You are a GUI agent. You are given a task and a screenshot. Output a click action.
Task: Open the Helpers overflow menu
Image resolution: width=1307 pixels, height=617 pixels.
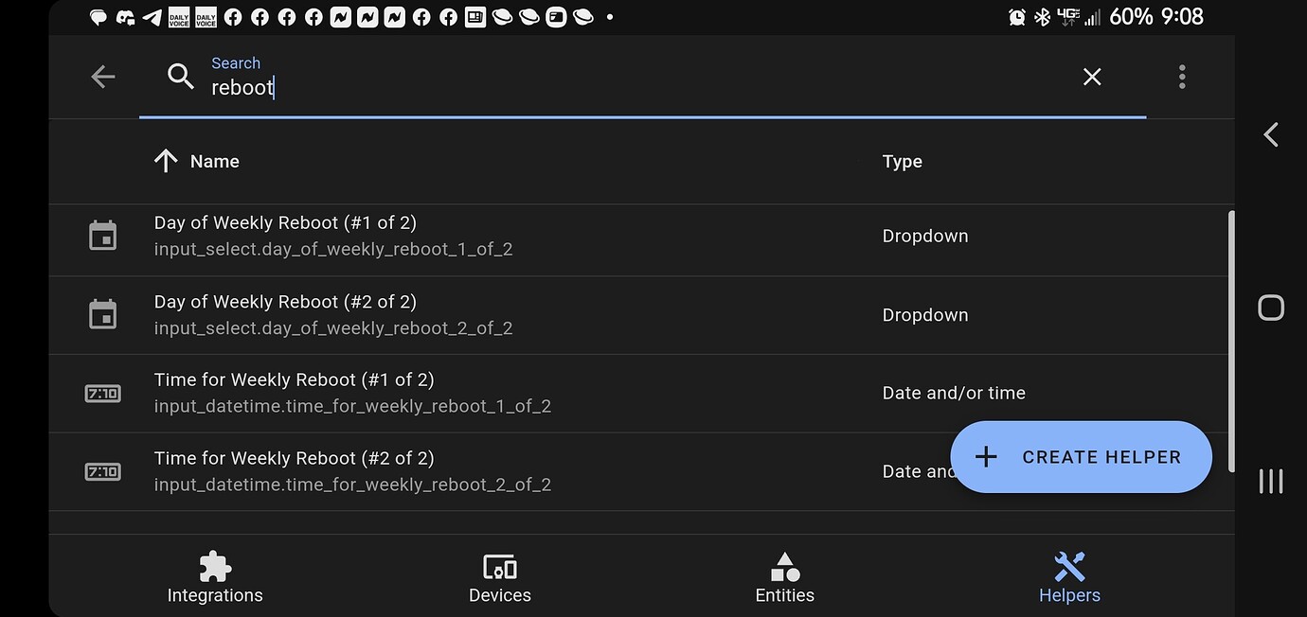1182,77
